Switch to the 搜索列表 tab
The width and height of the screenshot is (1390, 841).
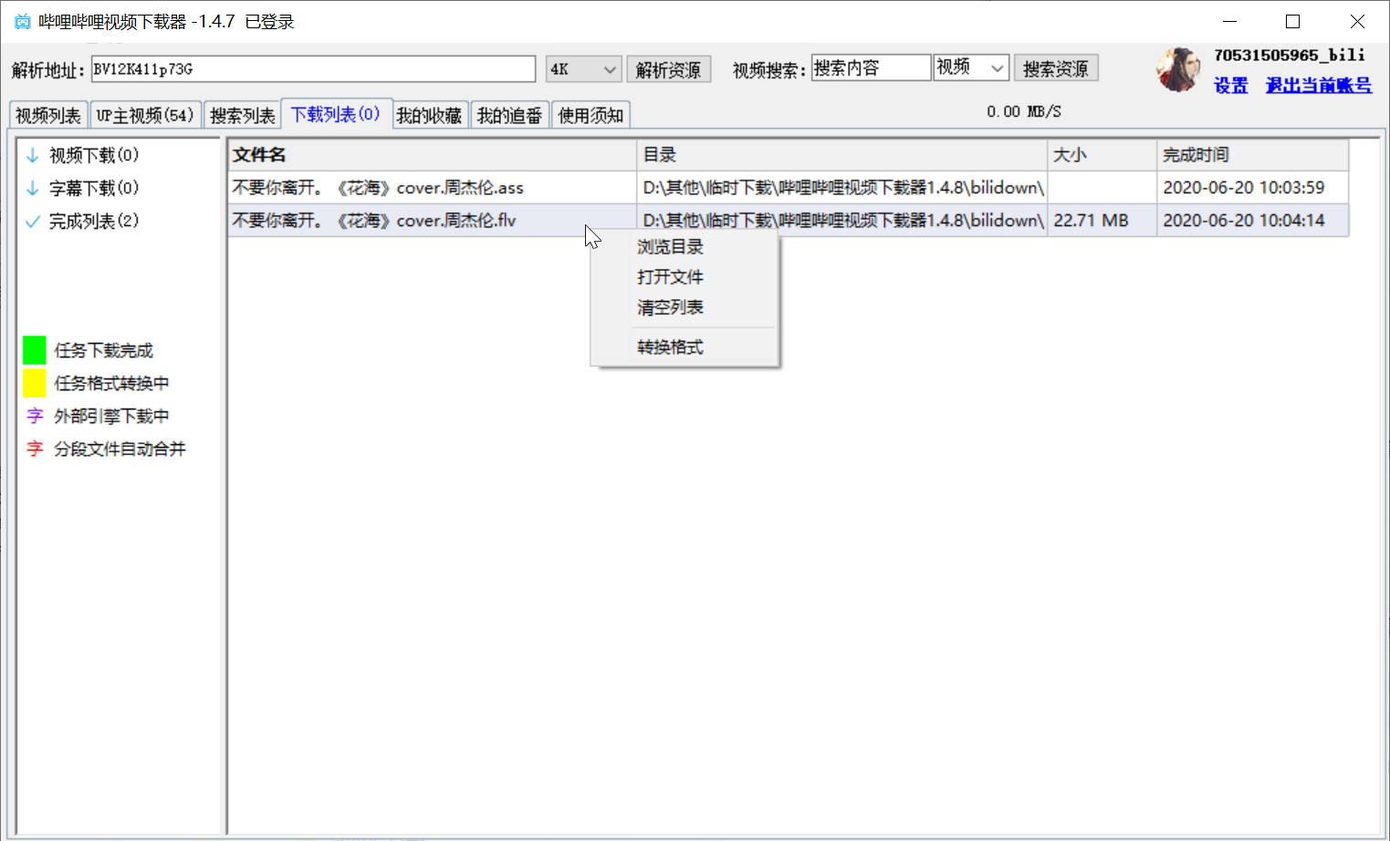(x=242, y=116)
